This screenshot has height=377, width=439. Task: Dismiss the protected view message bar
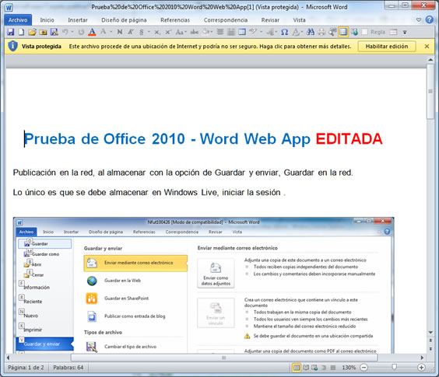(x=427, y=47)
